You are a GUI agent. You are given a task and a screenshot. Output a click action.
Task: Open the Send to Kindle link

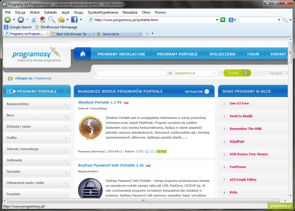coord(241,116)
